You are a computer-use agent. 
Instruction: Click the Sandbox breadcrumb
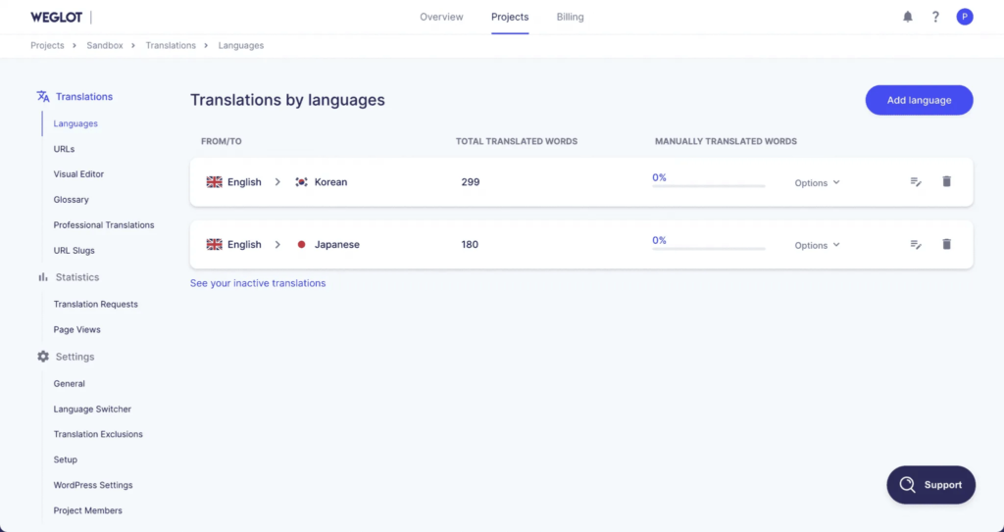tap(104, 45)
